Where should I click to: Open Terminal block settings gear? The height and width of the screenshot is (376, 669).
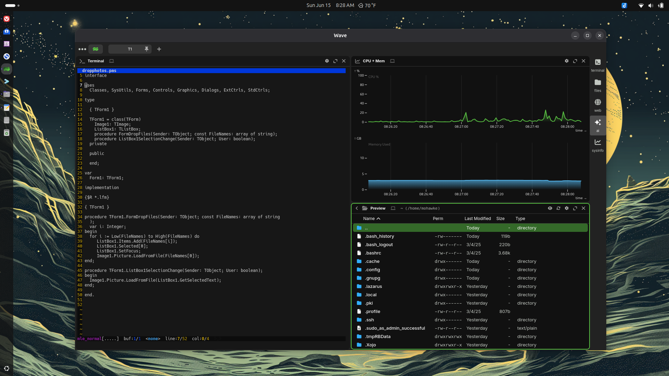point(327,61)
